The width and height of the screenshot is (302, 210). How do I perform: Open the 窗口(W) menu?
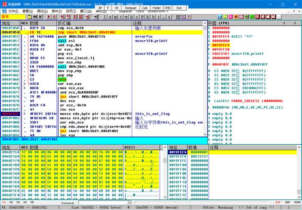point(86,11)
